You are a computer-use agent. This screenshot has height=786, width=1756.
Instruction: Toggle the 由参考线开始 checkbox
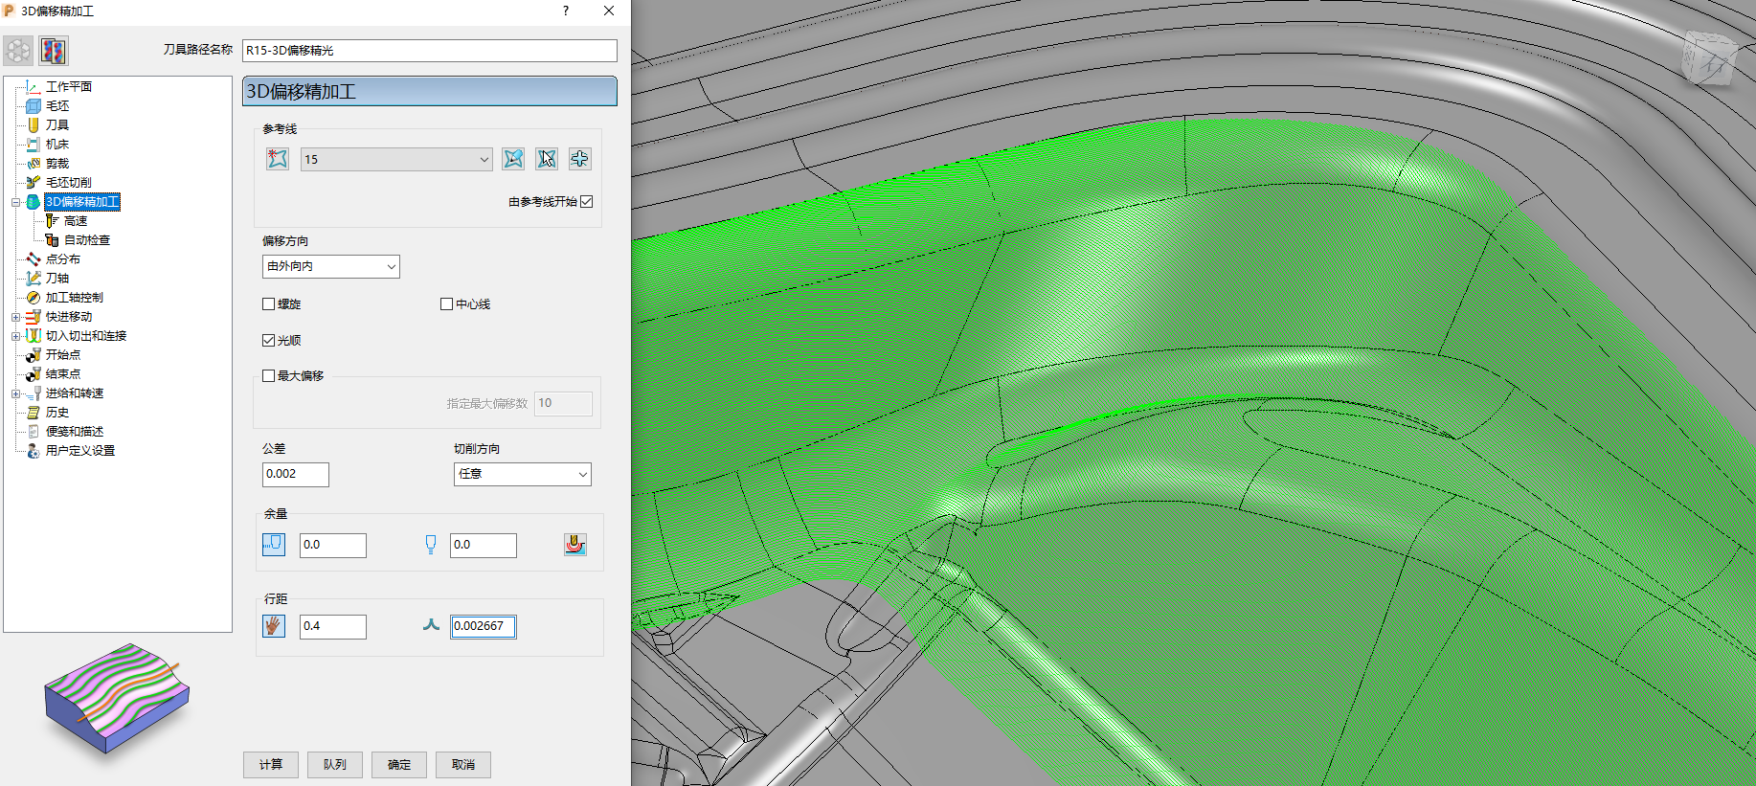(x=587, y=202)
